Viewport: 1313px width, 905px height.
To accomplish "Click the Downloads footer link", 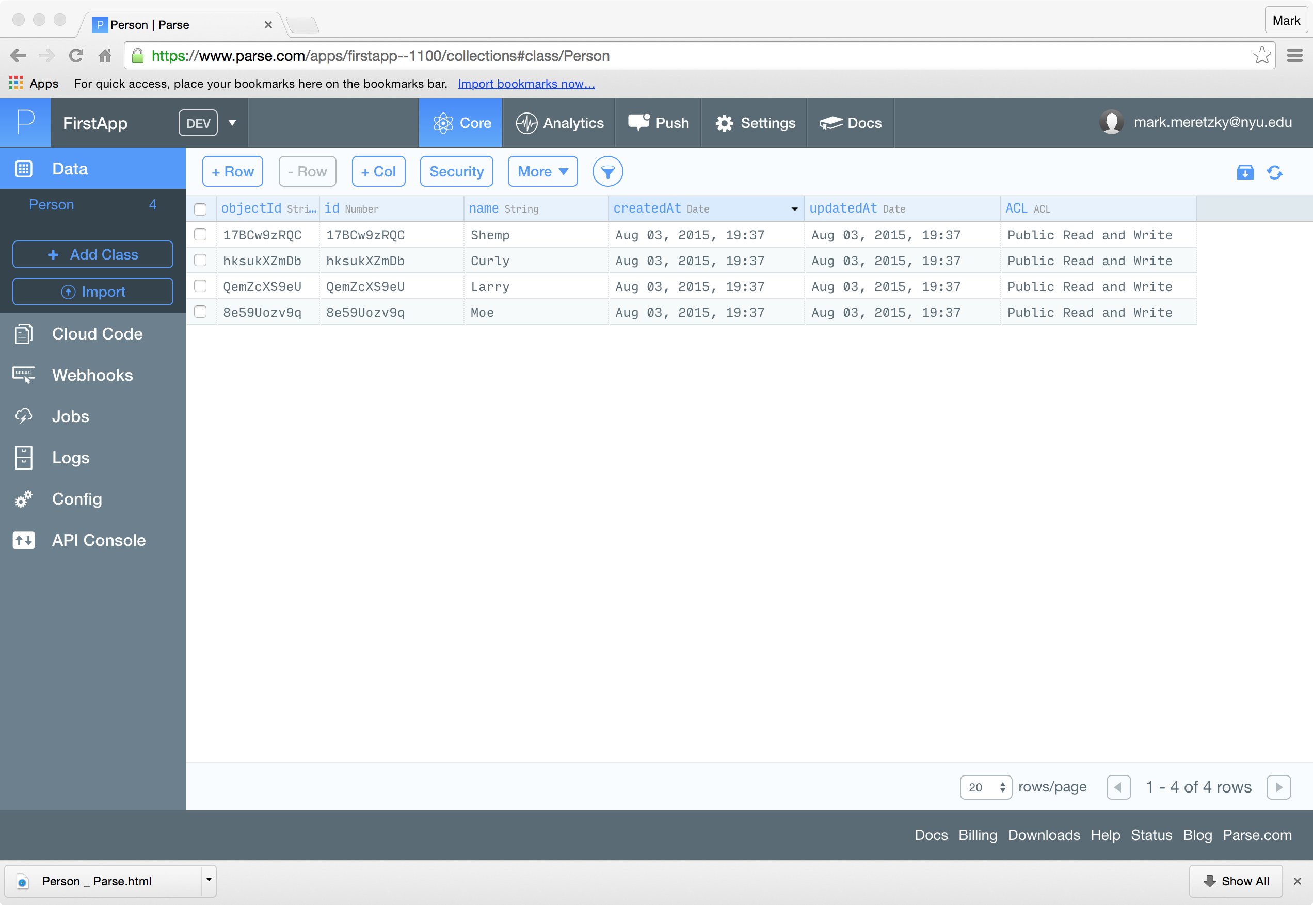I will [x=1044, y=835].
